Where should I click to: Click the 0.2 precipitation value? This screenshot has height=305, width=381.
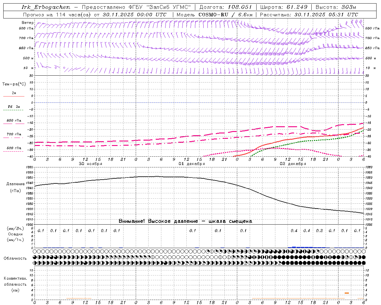point(319,231)
